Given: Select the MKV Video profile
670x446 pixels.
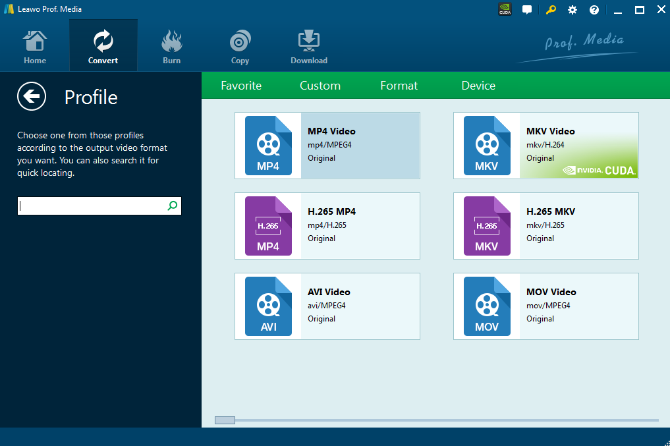Looking at the screenshot, I should tap(546, 146).
